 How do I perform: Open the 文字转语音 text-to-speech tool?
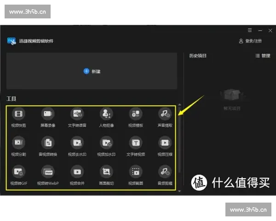pos(77,117)
